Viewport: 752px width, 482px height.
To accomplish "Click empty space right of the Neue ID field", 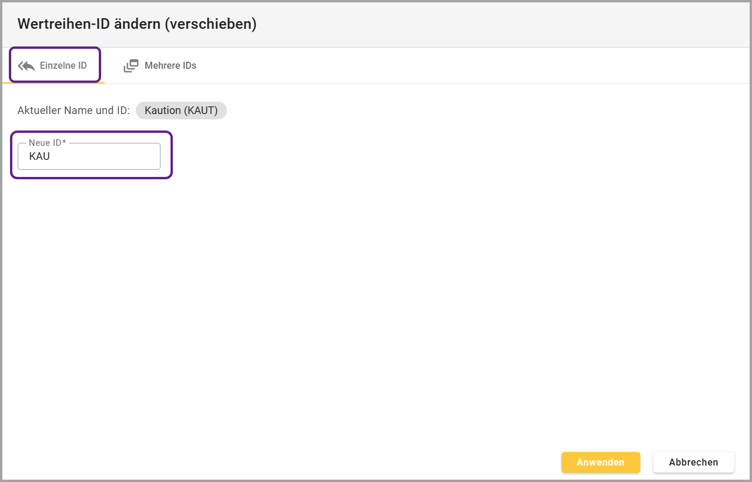I will tap(412, 156).
